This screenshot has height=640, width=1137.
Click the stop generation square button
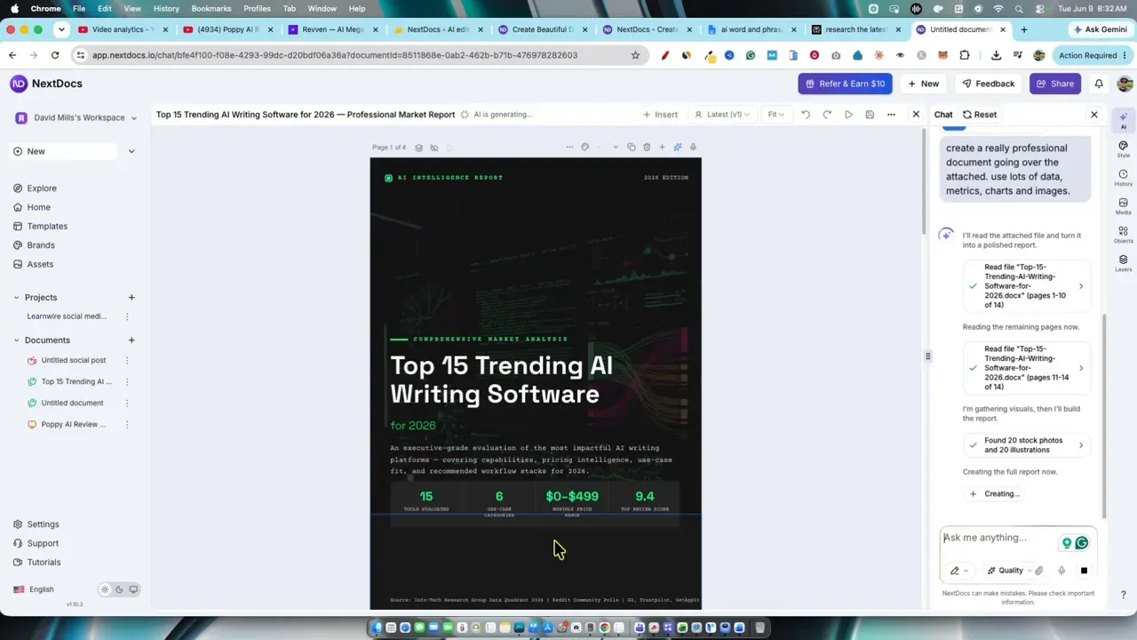pyautogui.click(x=1084, y=571)
